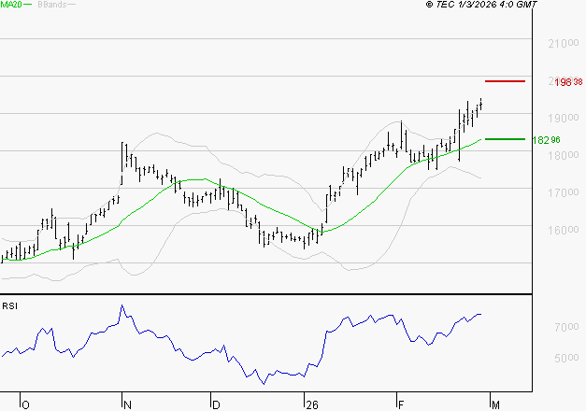Click the BBands legend label
The width and height of the screenshot is (586, 411).
click(x=50, y=5)
